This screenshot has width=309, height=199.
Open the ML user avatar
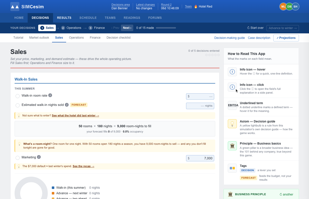click(283, 7)
